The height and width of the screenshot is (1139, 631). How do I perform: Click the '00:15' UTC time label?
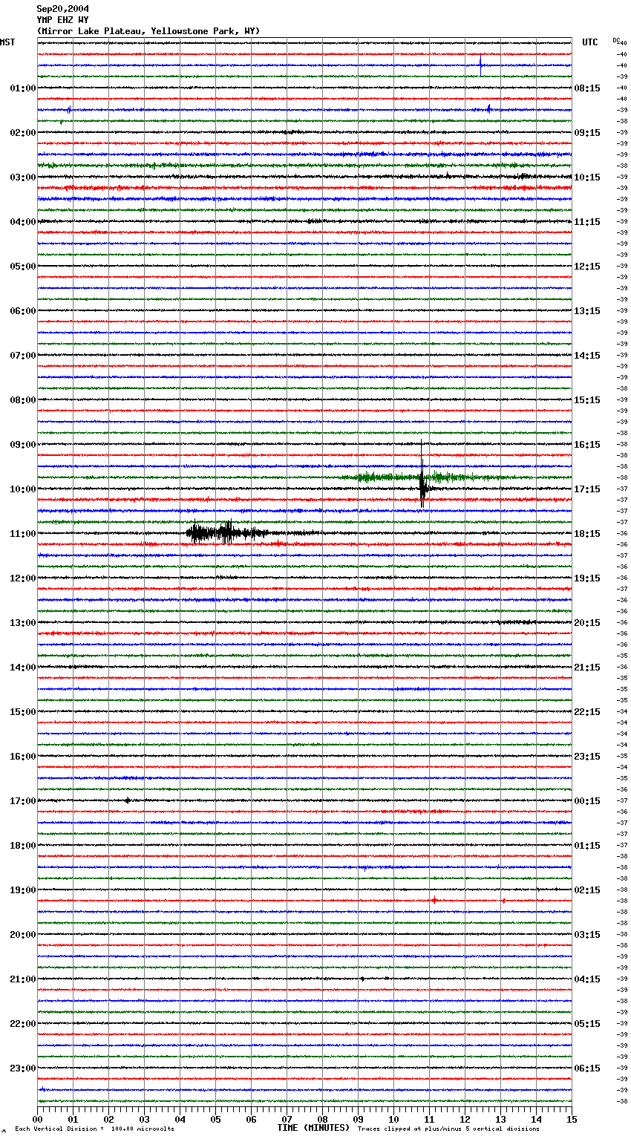tap(587, 801)
